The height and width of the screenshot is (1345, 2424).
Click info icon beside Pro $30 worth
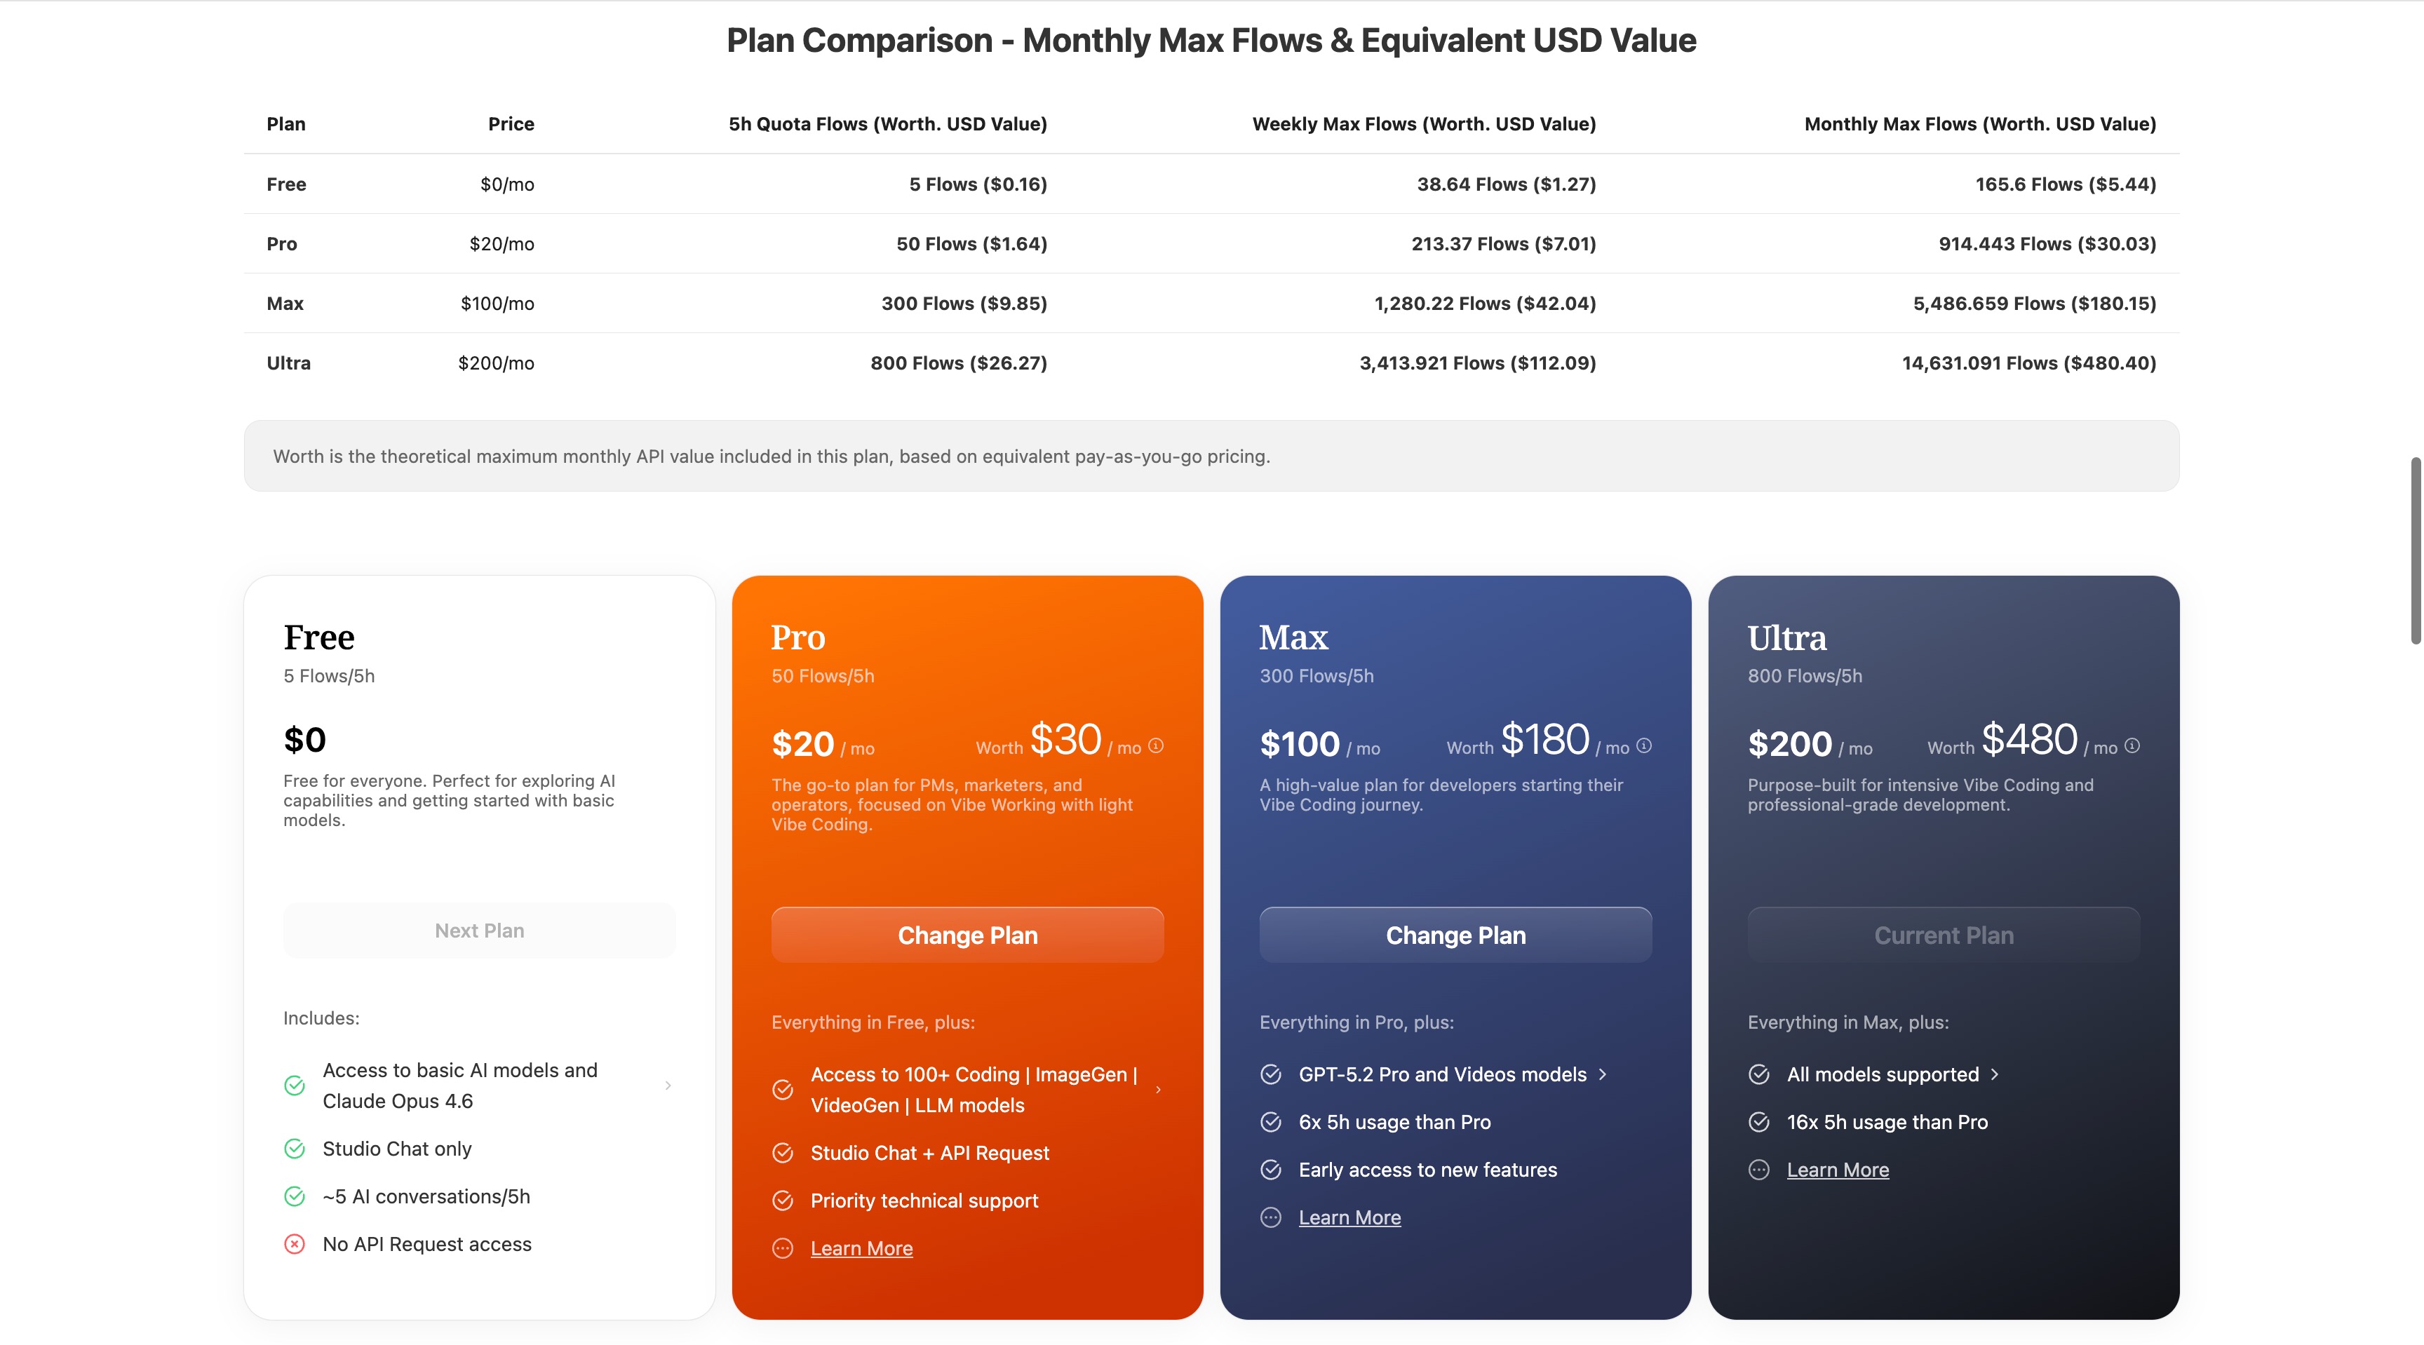pos(1156,746)
